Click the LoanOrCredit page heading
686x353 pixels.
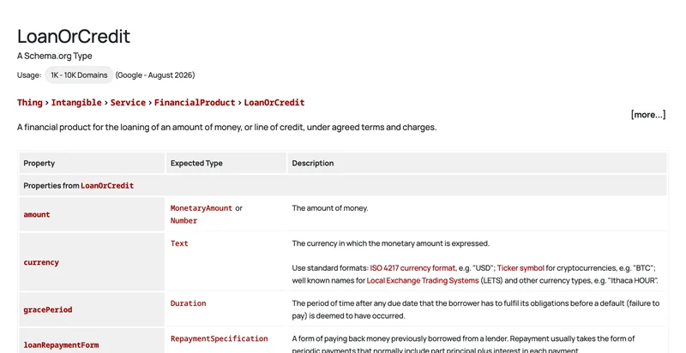(x=74, y=36)
